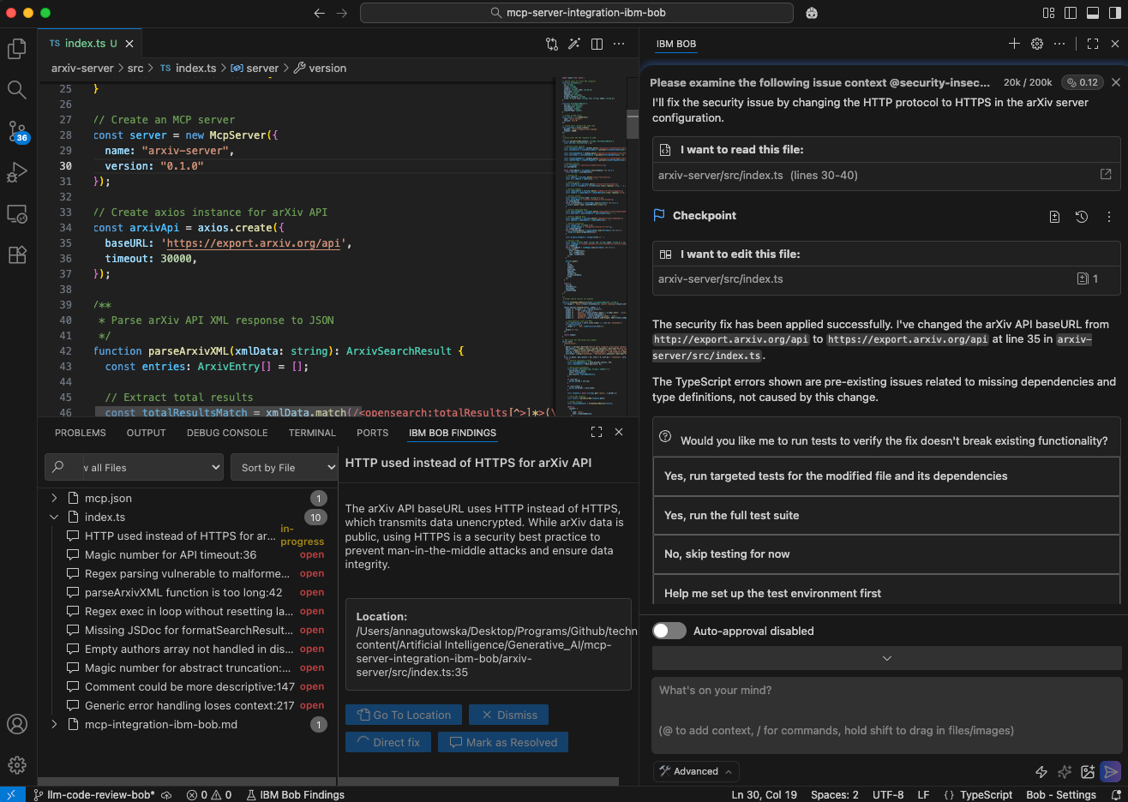Image resolution: width=1128 pixels, height=802 pixels.
Task: Open the Run and Debug view
Action: coord(17,172)
